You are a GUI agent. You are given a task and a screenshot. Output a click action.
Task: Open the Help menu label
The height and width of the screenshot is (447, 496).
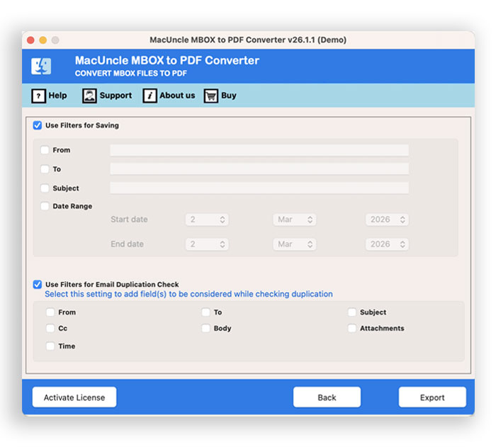(x=57, y=95)
